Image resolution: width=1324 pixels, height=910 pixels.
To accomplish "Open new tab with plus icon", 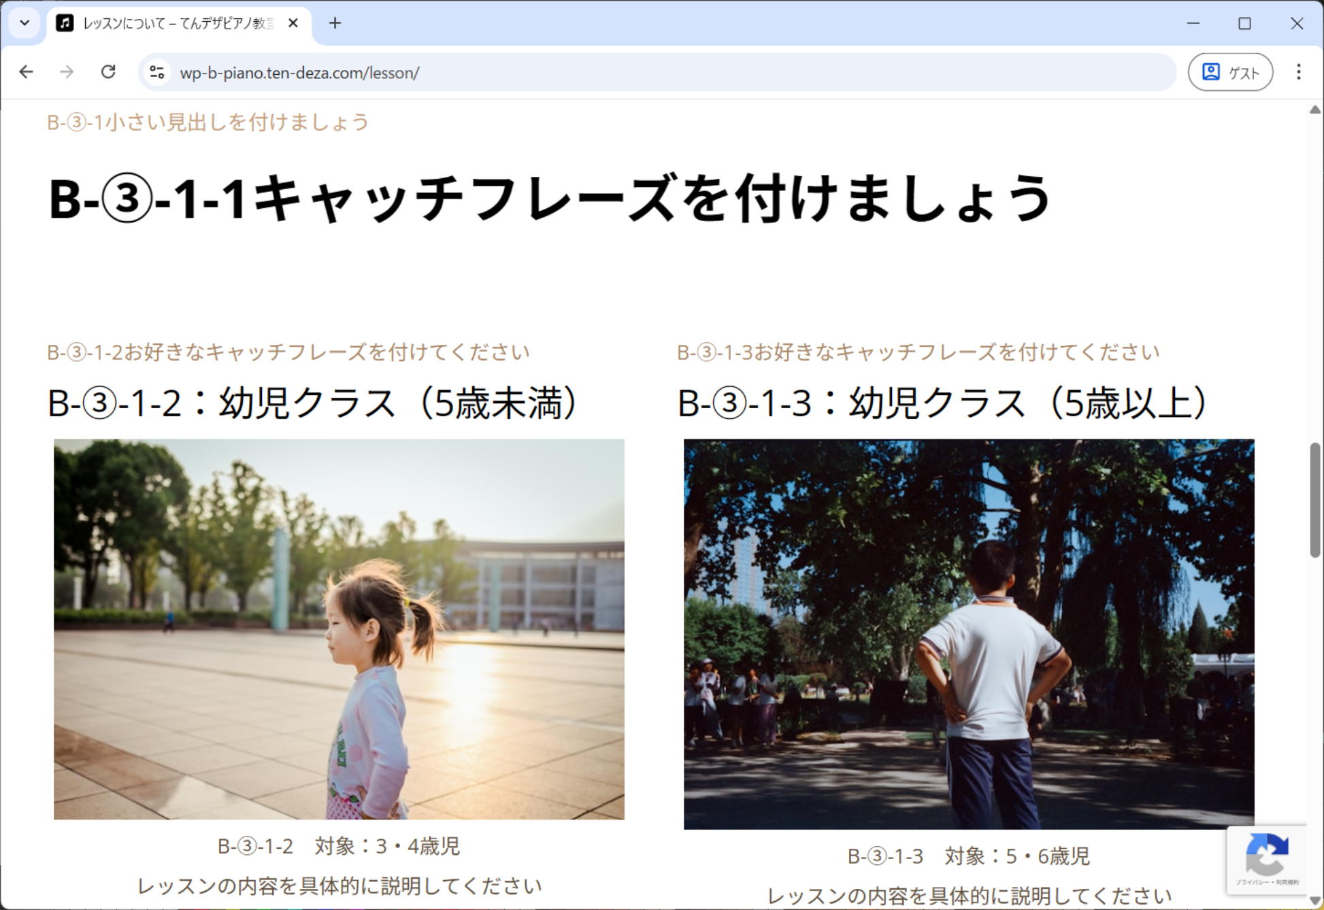I will (335, 23).
